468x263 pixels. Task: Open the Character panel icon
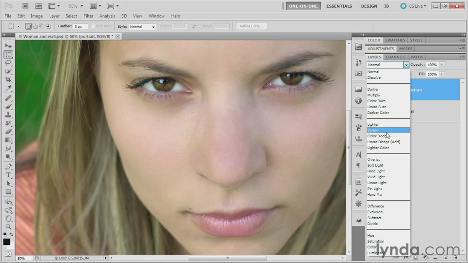click(x=358, y=154)
